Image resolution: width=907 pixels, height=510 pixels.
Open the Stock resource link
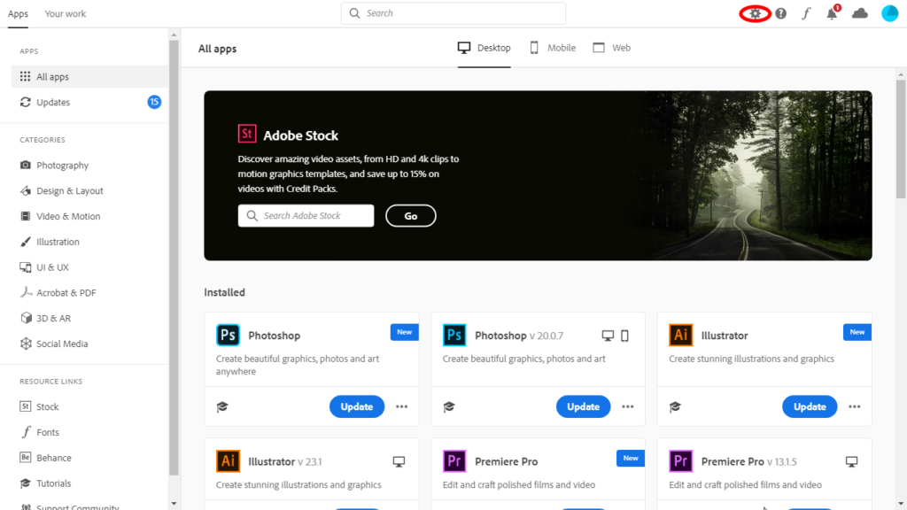coord(39,406)
